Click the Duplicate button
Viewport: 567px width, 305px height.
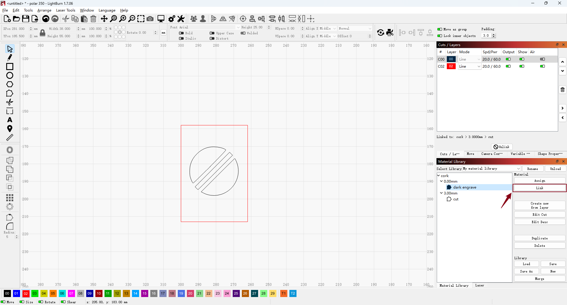pyautogui.click(x=540, y=238)
